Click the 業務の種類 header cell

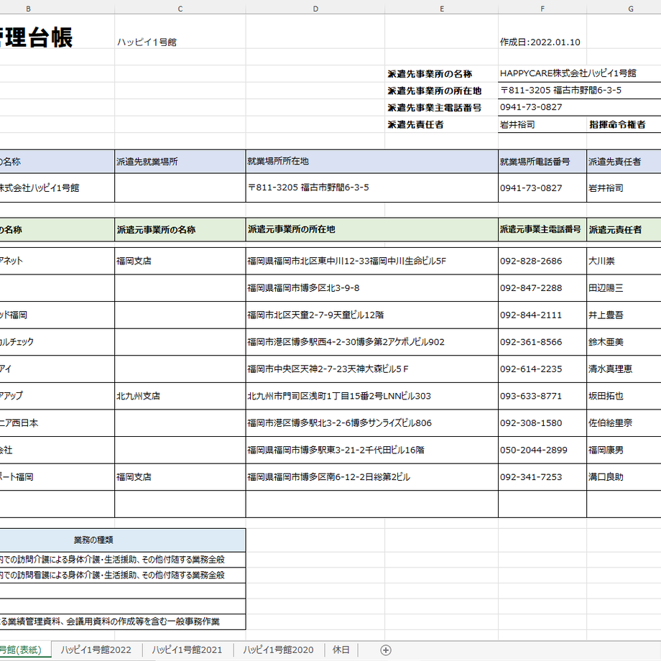point(122,540)
